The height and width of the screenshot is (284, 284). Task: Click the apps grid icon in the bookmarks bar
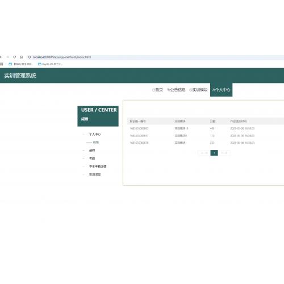point(2,64)
